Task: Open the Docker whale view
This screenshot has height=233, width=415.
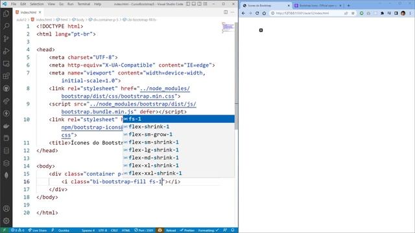Action: 6,126
